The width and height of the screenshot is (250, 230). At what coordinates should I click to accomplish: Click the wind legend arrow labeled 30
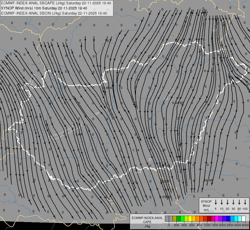tap(233, 202)
